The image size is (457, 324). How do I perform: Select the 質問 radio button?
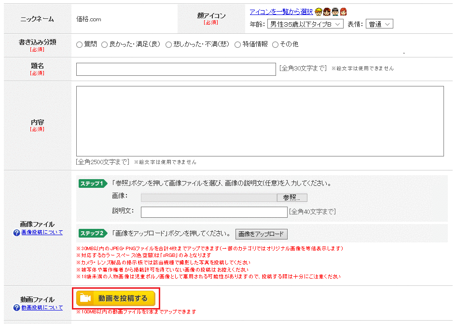click(x=79, y=44)
